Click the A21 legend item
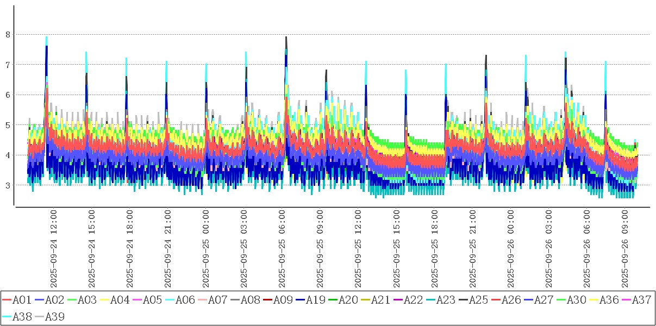The height and width of the screenshot is (326, 656). click(x=376, y=300)
